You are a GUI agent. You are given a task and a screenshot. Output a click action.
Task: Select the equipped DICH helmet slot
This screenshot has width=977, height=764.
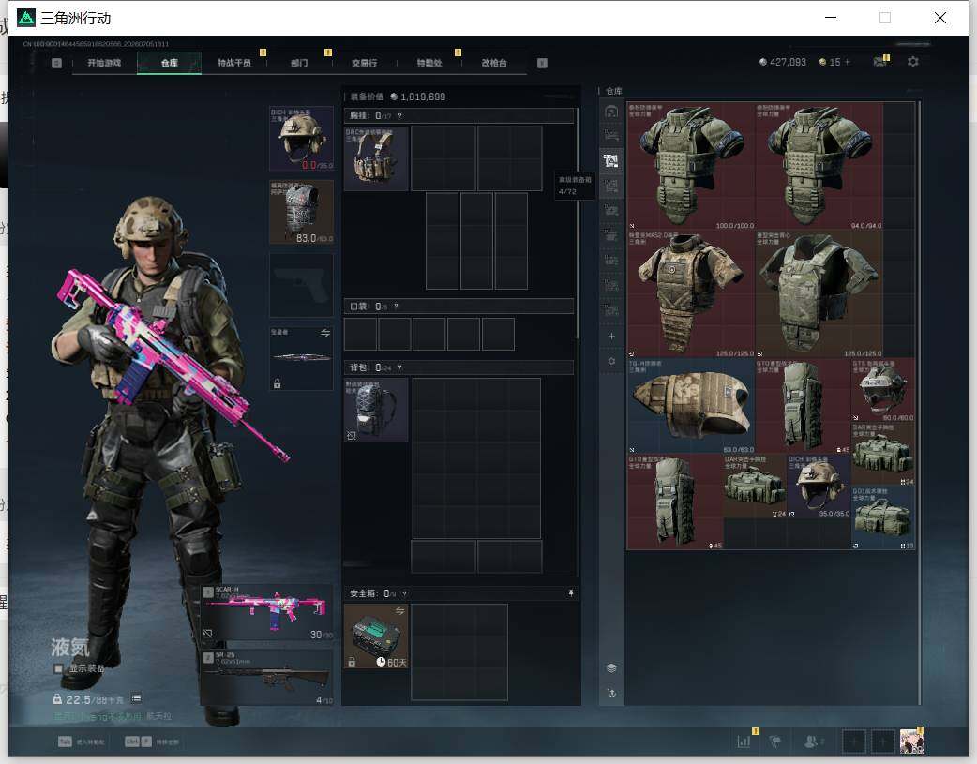(302, 139)
